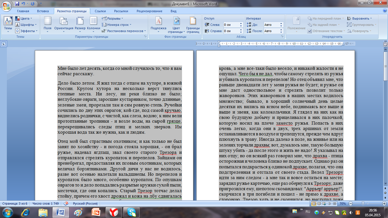
Task: Switch to Print Layout view in status bar
Action: [313, 204]
